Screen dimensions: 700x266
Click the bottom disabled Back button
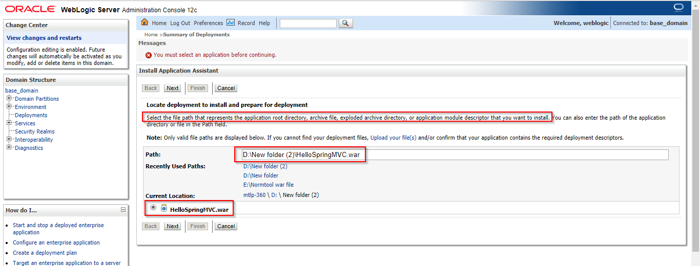(x=151, y=226)
